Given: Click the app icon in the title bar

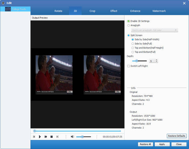Looking at the screenshot, I should [3, 3].
